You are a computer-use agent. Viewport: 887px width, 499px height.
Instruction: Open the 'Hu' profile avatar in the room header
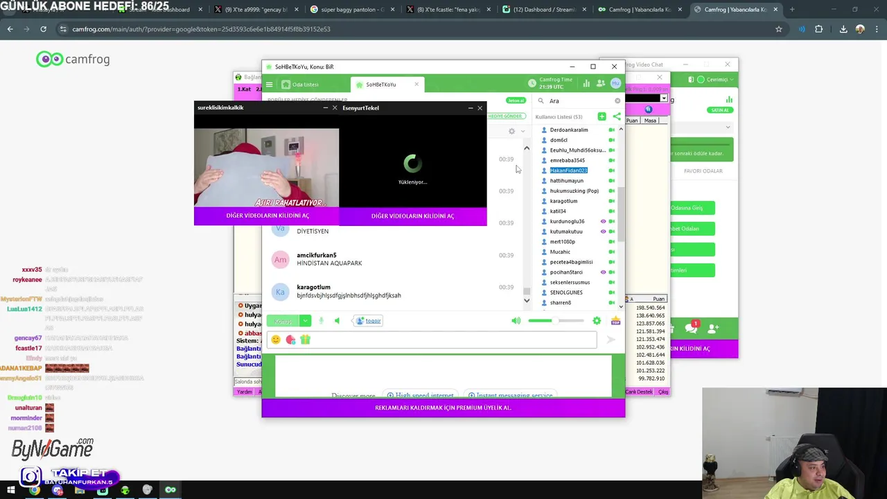click(615, 83)
